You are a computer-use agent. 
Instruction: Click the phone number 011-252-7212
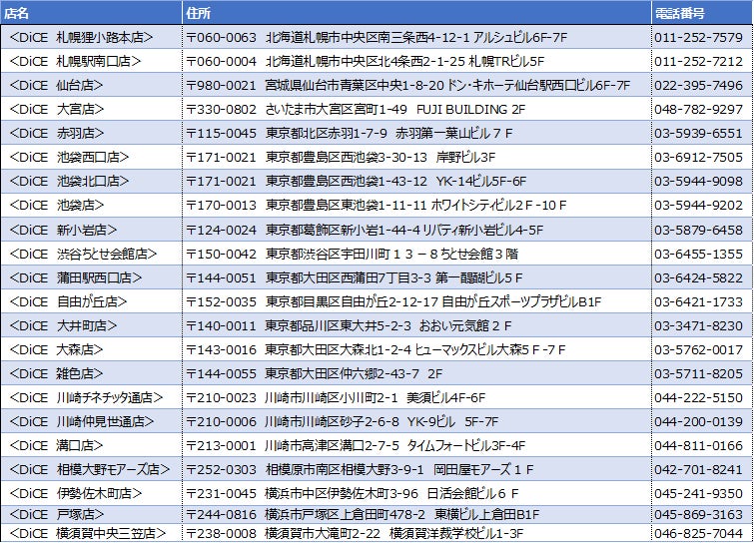pos(698,61)
